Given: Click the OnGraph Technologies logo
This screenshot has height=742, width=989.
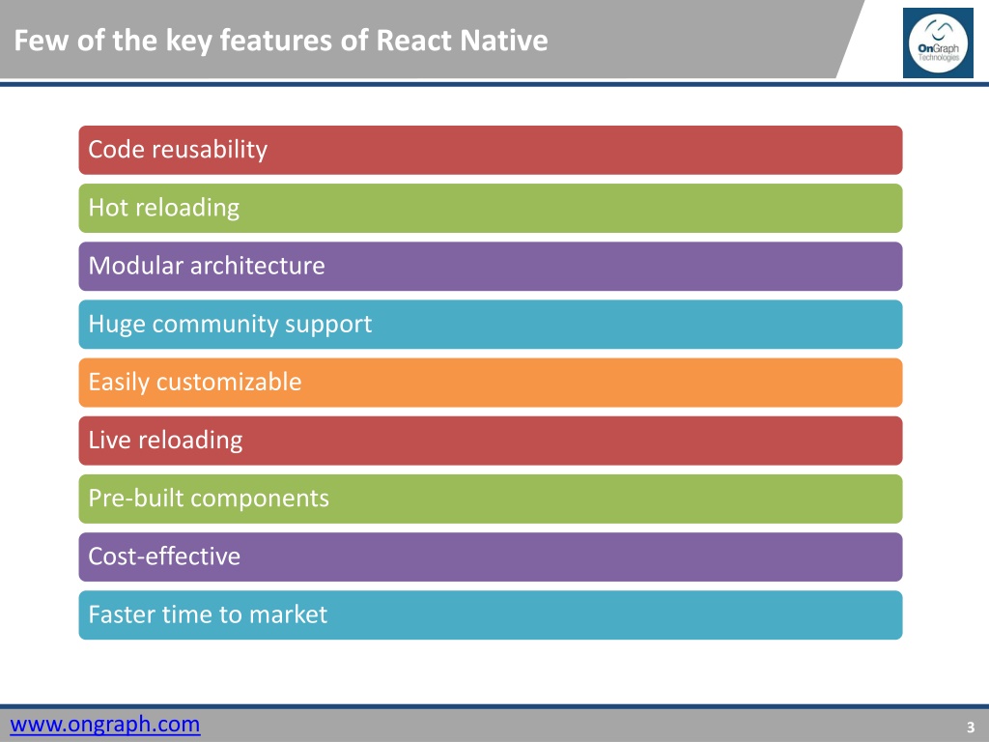Looking at the screenshot, I should (x=938, y=43).
